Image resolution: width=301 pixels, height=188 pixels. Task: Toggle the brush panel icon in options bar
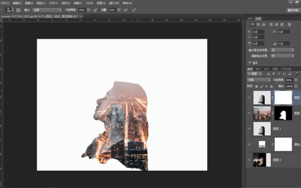tap(18, 10)
